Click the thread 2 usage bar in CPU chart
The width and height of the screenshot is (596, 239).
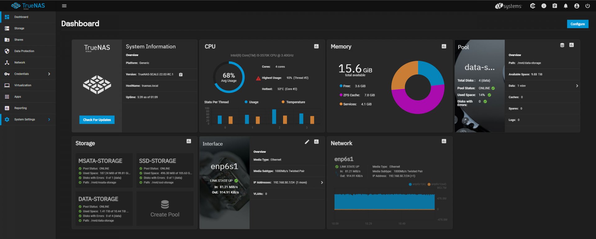click(x=274, y=117)
